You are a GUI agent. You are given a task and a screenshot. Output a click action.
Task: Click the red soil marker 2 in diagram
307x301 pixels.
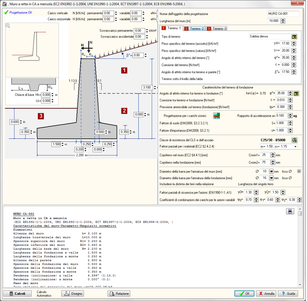[x=124, y=111]
